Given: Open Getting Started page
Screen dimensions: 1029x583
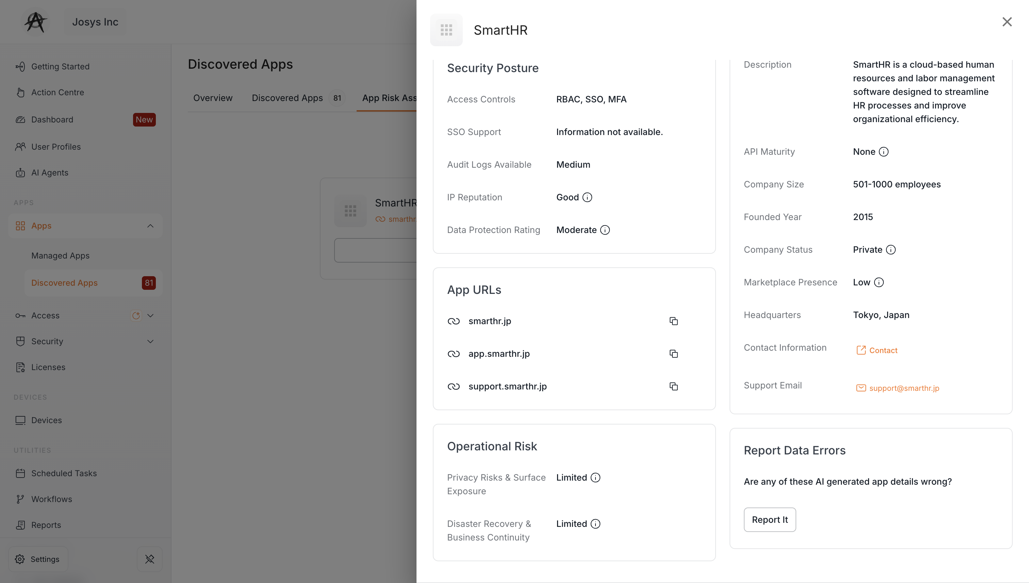Looking at the screenshot, I should (85, 66).
